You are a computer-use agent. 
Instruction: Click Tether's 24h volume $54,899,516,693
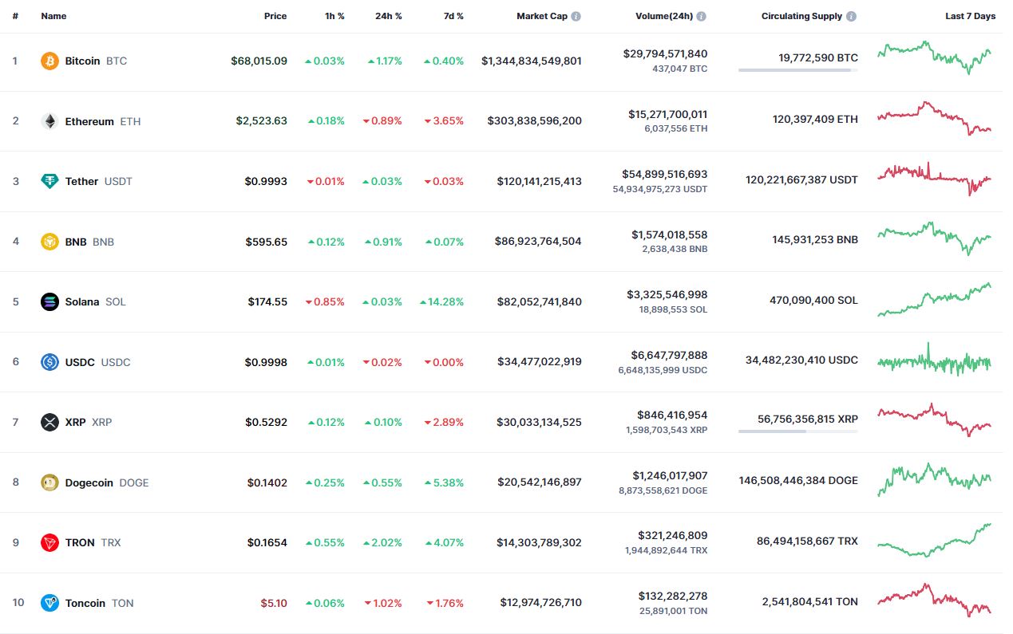tap(664, 174)
